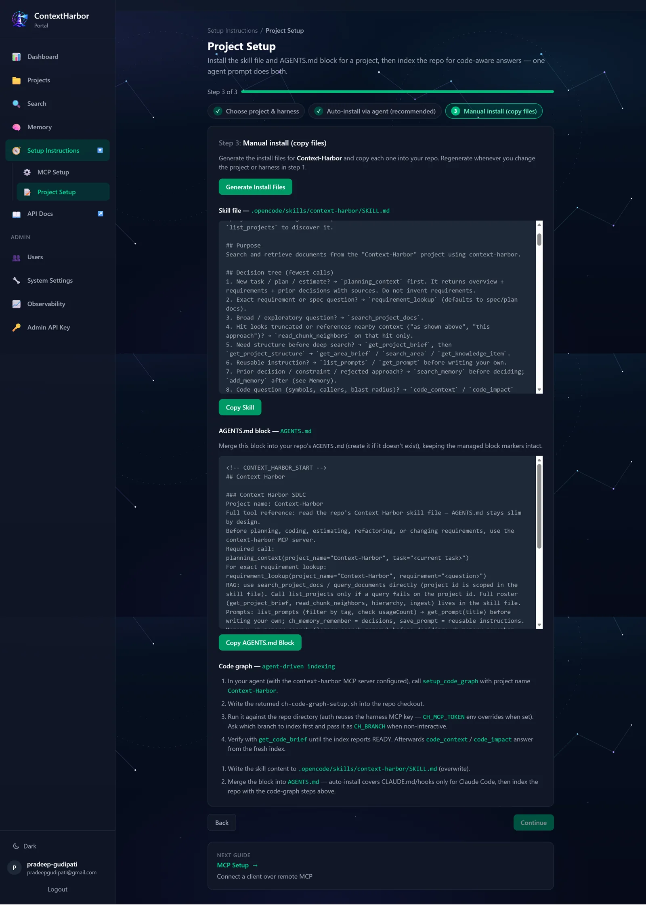Click the '## Decision tree (fewest calls)' line
This screenshot has height=905, width=646.
pyautogui.click(x=279, y=273)
